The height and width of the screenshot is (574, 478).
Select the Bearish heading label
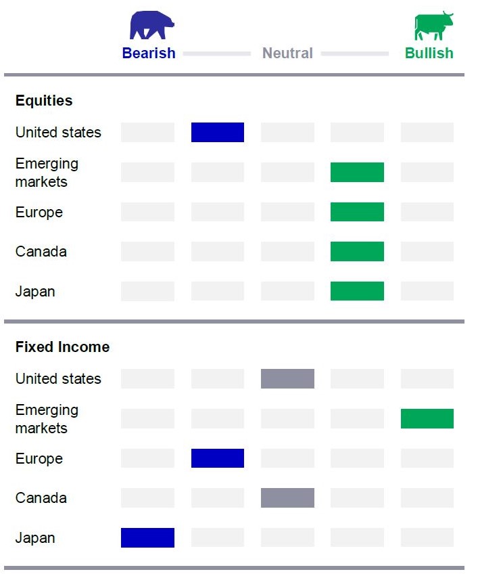click(149, 53)
